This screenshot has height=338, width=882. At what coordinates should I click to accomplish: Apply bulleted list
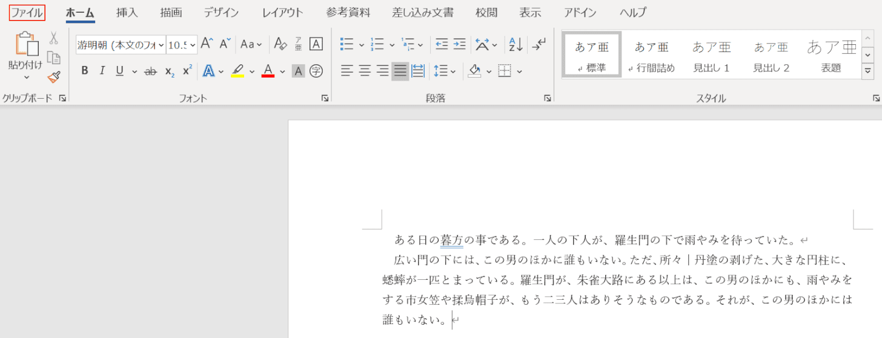click(346, 44)
